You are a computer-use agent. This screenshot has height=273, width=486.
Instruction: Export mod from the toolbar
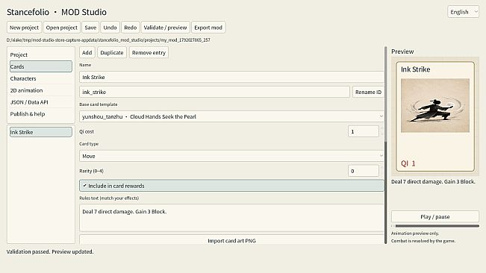pos(208,28)
